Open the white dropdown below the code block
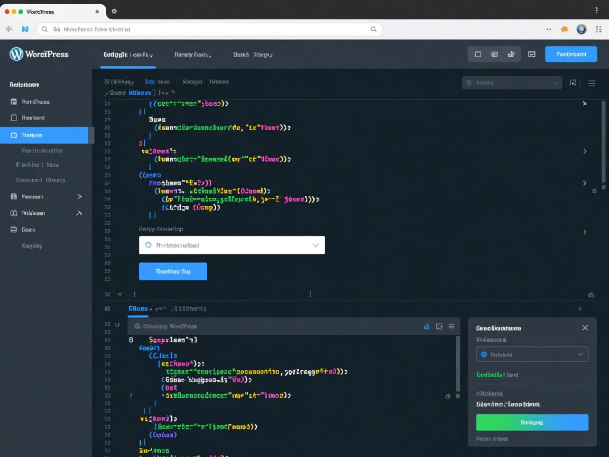Image resolution: width=609 pixels, height=457 pixels. tap(232, 245)
